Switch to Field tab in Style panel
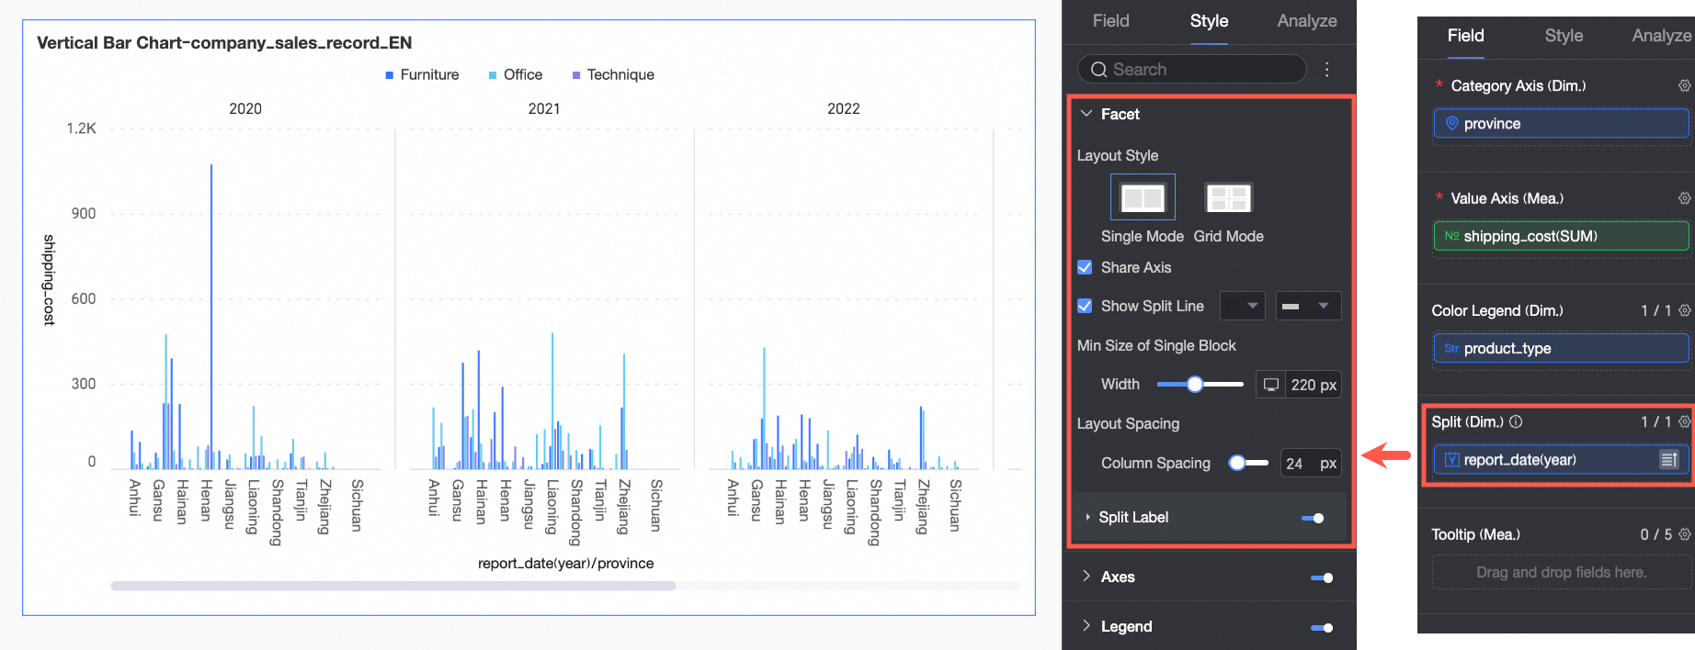1695x650 pixels. tap(1110, 21)
